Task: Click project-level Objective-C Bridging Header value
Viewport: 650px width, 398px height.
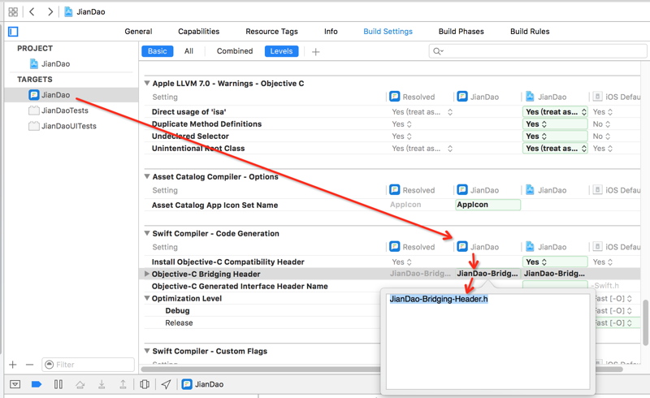Action: click(554, 274)
